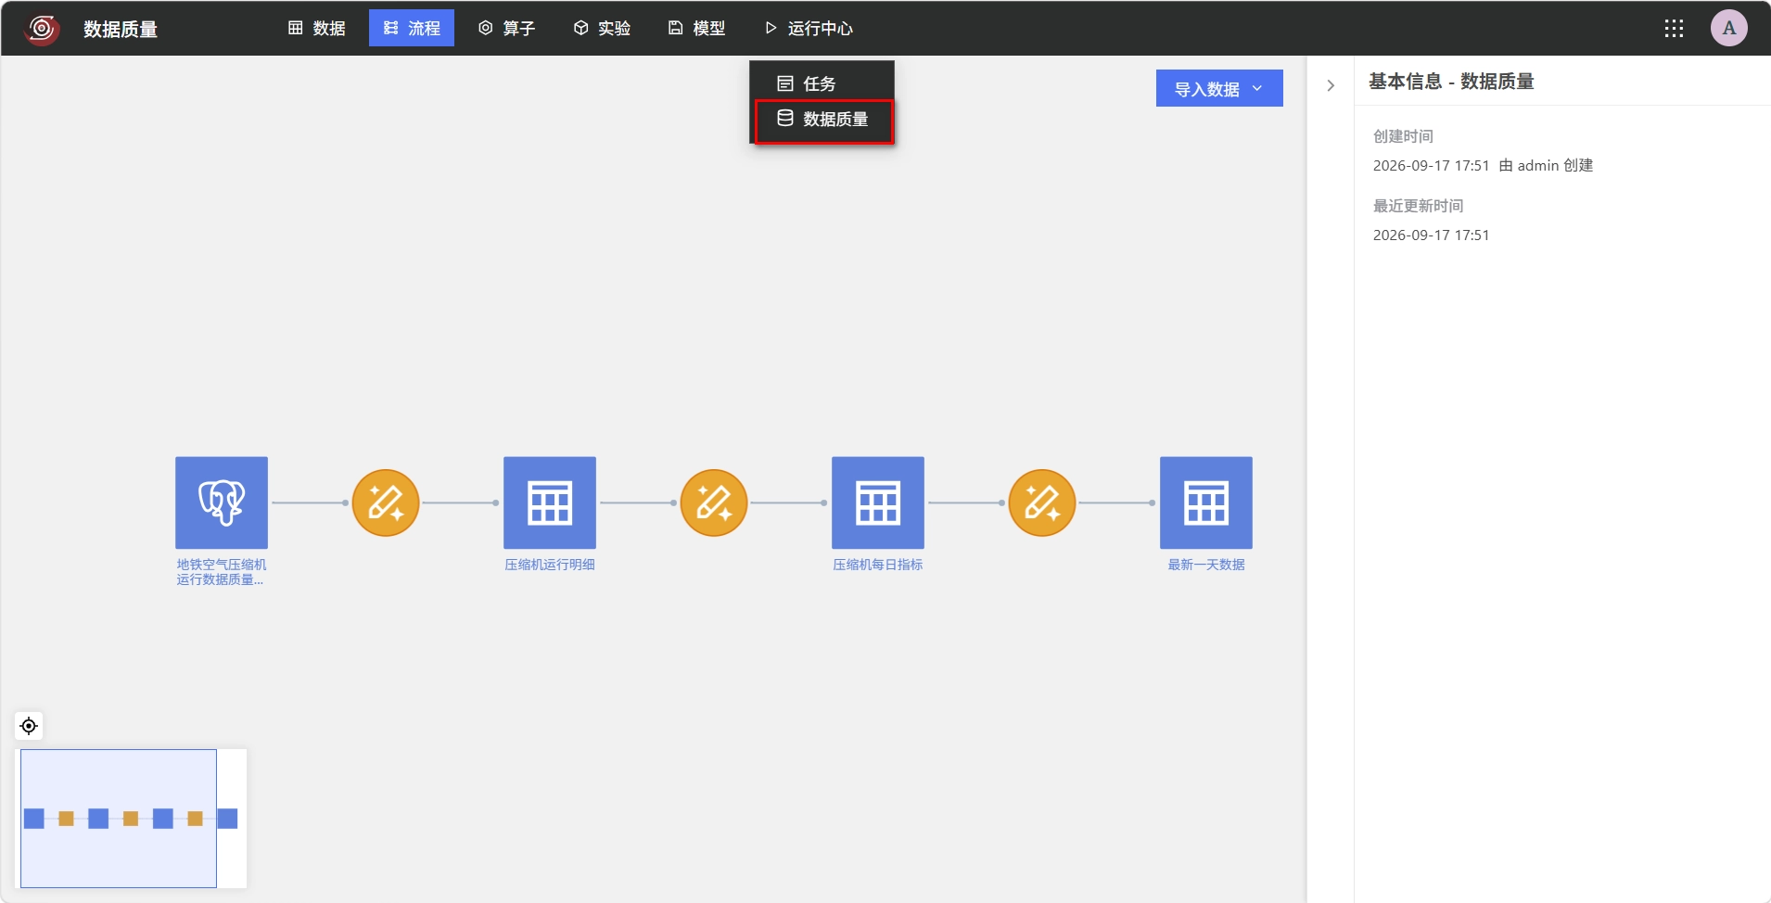Collapse the 基本信息 side panel with chevron

[1331, 85]
